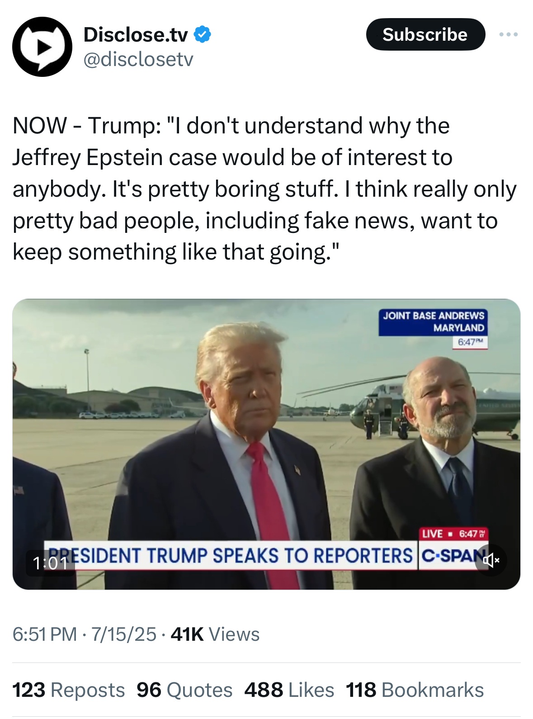This screenshot has width=533, height=719.
Task: Click the C-SPAN logo in video
Action: 452,555
